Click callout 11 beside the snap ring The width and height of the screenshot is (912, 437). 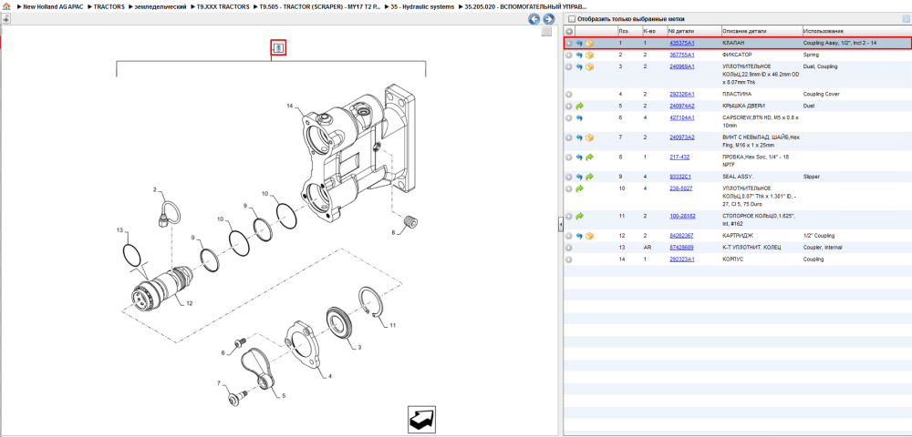pos(392,326)
